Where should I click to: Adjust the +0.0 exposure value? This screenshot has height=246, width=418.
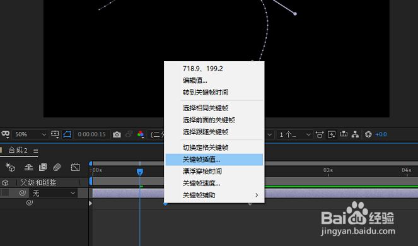(x=381, y=134)
